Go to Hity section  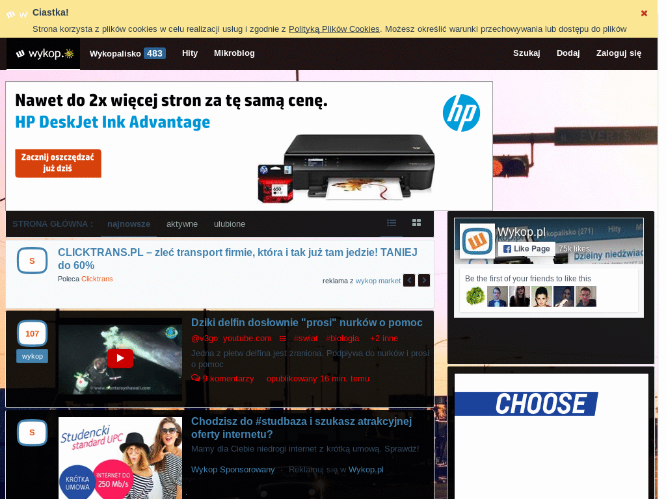click(x=190, y=53)
